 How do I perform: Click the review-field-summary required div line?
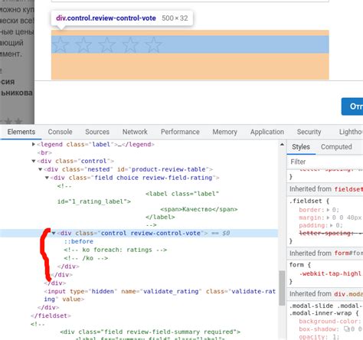(150, 332)
